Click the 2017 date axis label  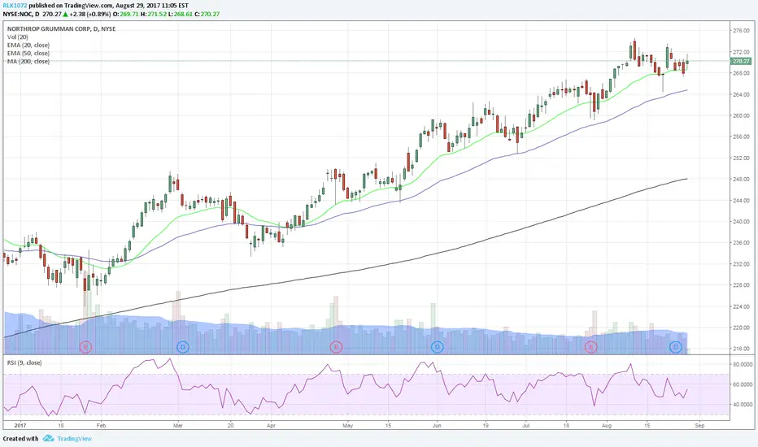click(x=20, y=426)
